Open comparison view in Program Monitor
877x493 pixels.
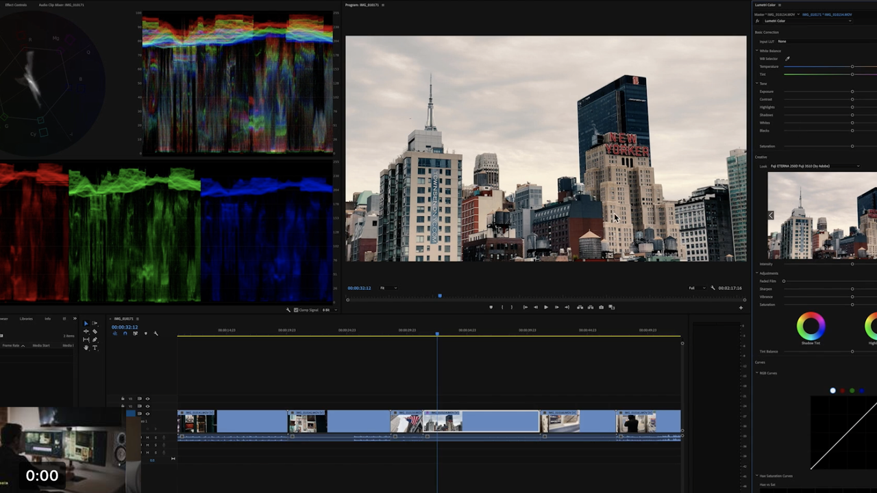(x=612, y=307)
